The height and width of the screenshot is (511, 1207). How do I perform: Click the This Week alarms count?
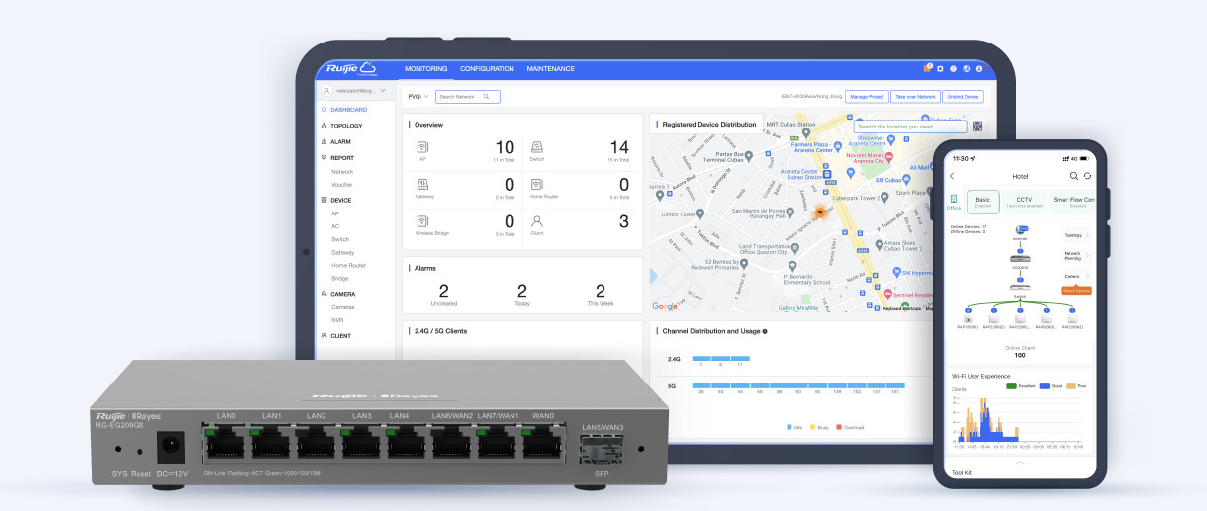pyautogui.click(x=600, y=291)
